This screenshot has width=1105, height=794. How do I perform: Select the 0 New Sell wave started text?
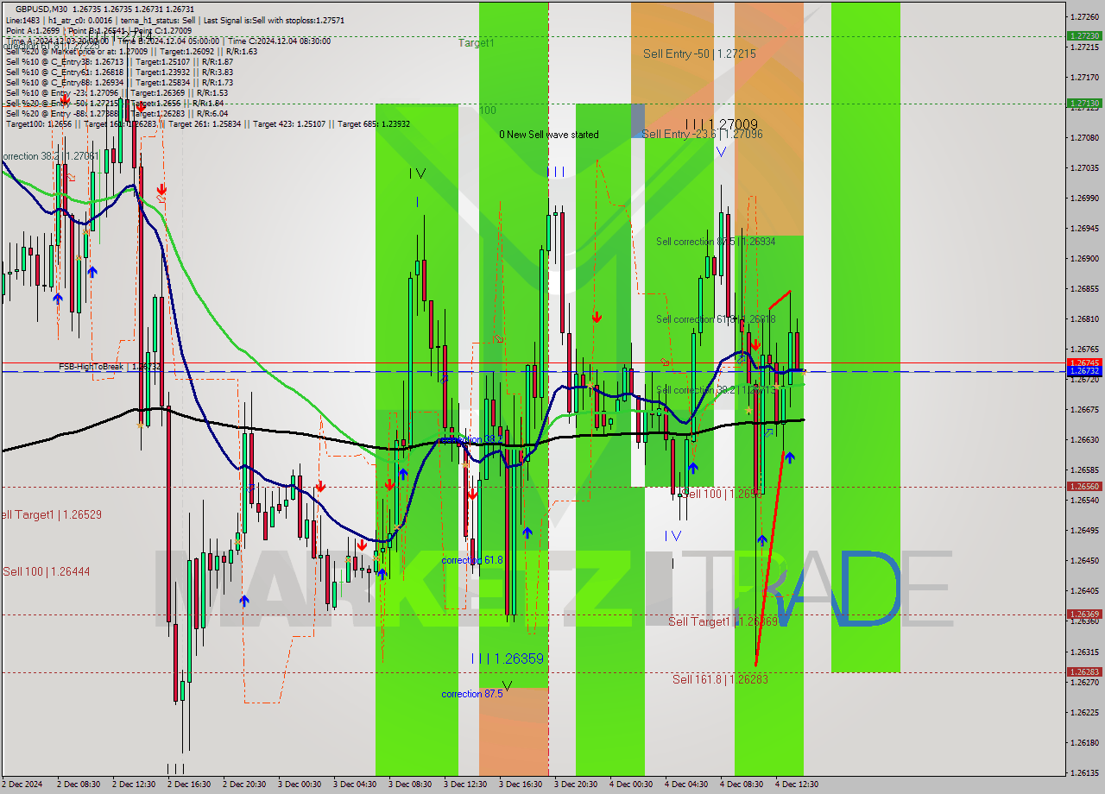549,135
